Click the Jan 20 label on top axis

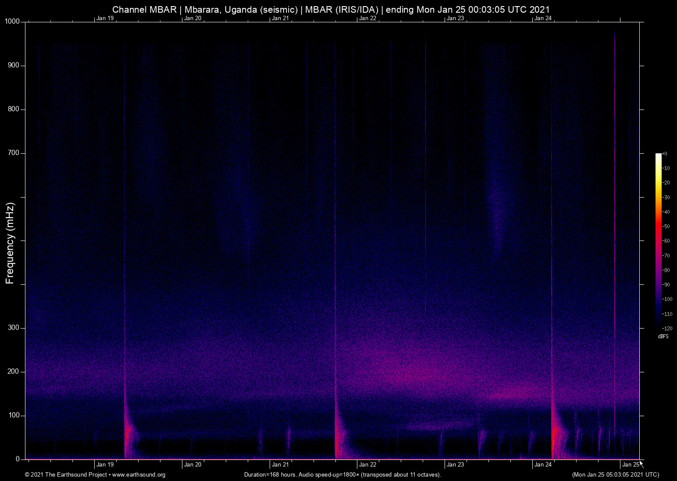click(192, 18)
